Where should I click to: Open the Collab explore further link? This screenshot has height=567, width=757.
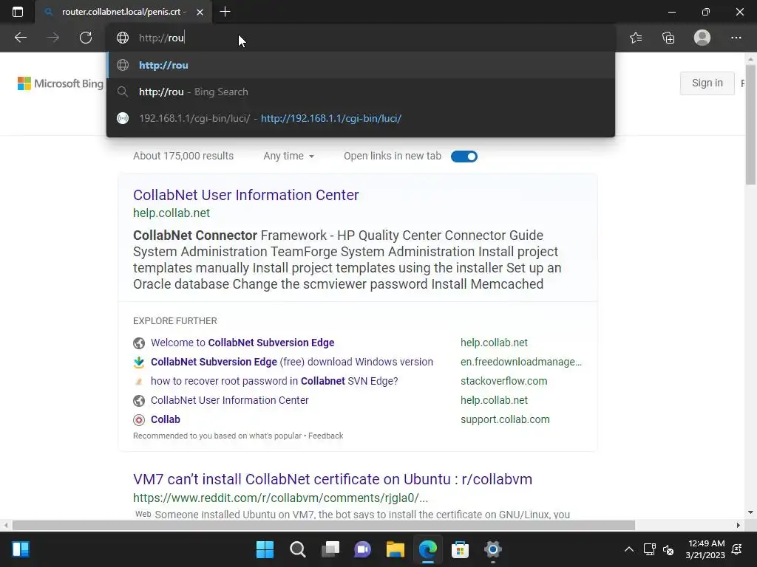(x=165, y=419)
